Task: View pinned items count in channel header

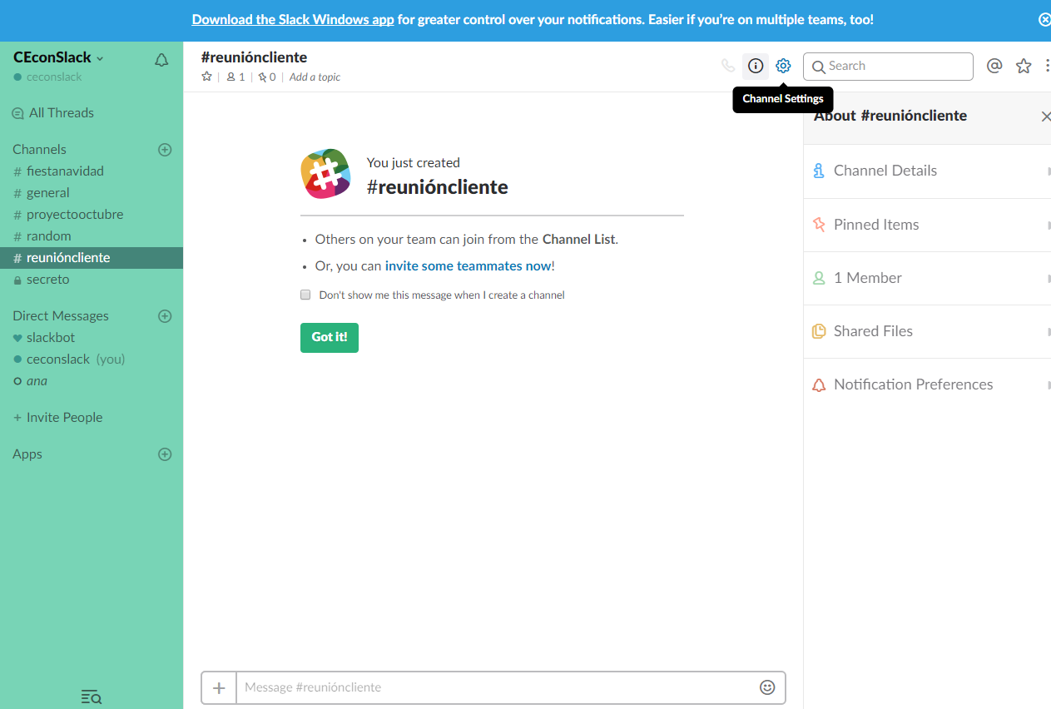Action: pyautogui.click(x=266, y=77)
